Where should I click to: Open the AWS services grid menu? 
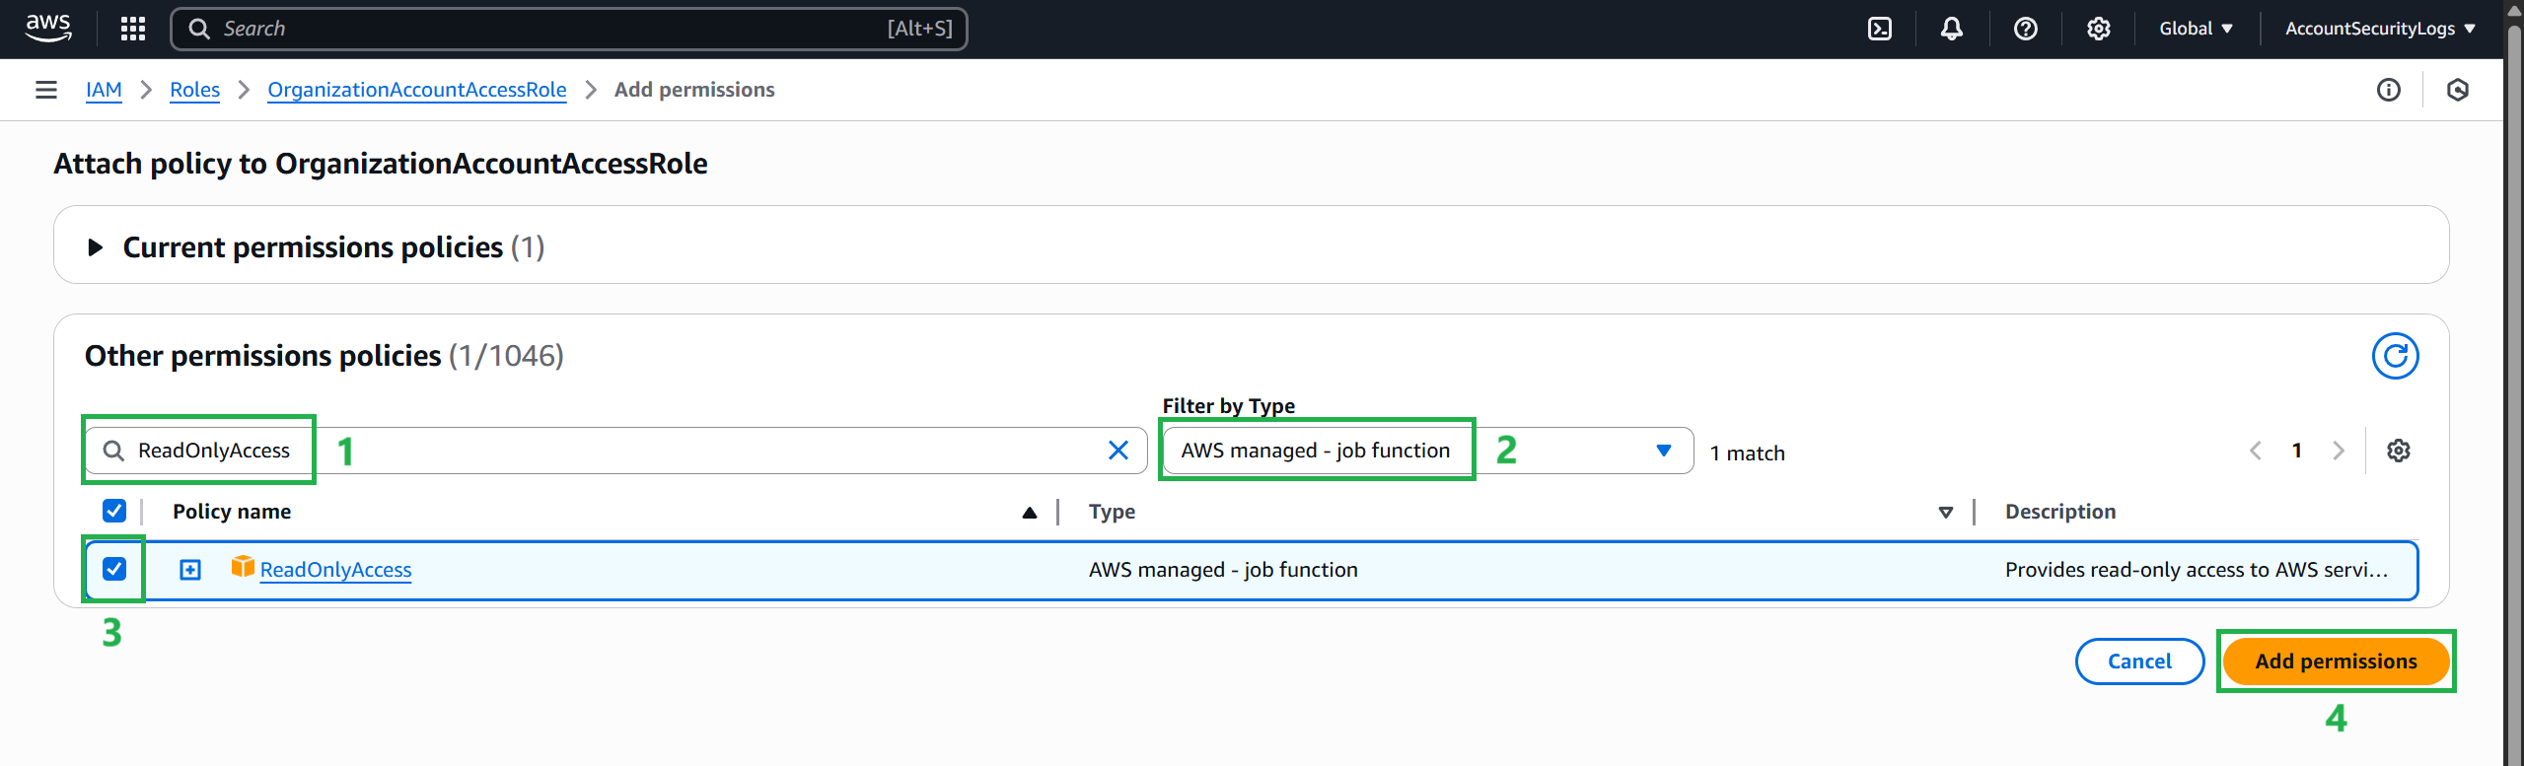click(132, 29)
